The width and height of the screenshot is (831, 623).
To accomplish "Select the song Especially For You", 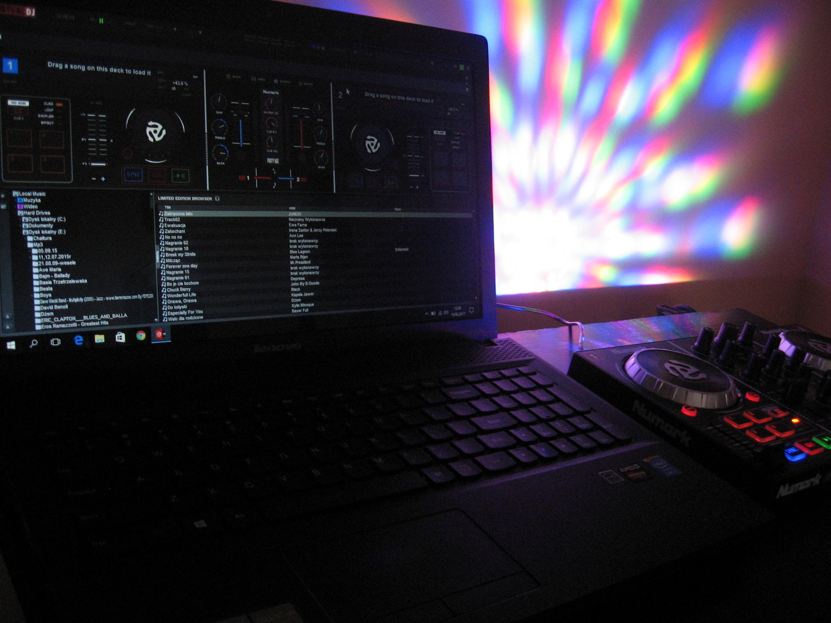I will [185, 312].
